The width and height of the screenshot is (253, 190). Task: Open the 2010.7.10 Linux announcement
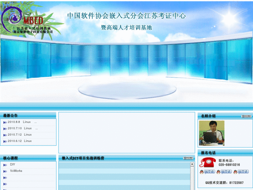click(23, 128)
